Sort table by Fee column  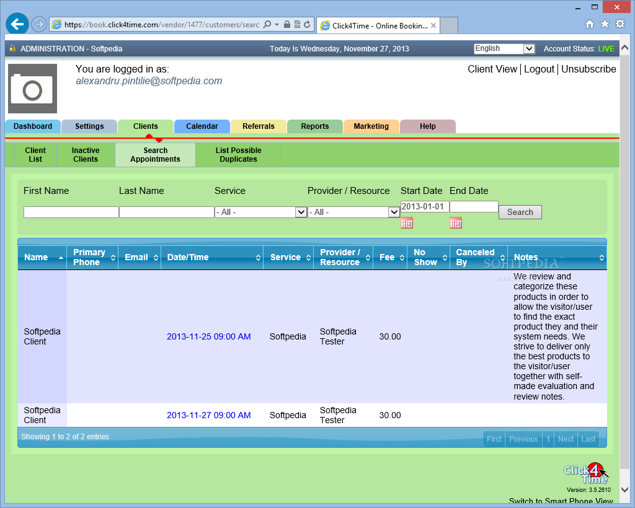pyautogui.click(x=390, y=257)
